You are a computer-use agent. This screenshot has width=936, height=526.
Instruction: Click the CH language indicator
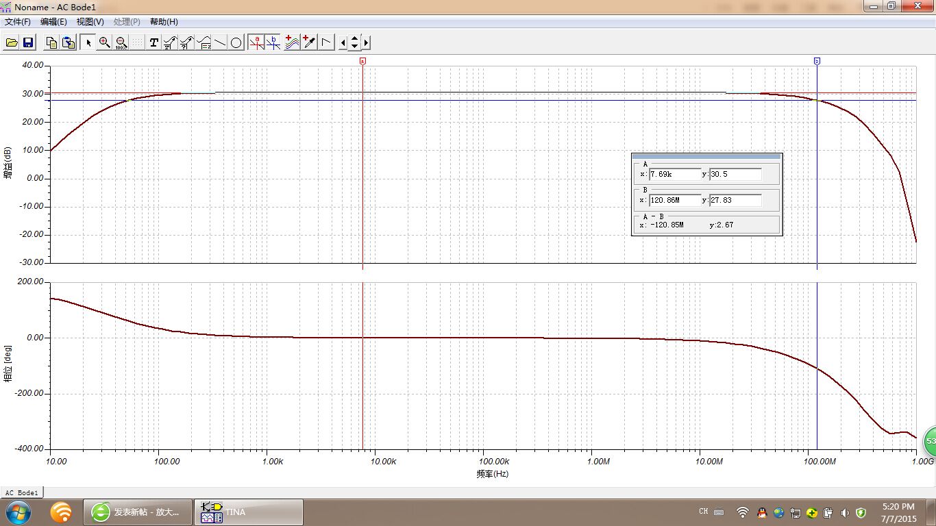[x=704, y=512]
